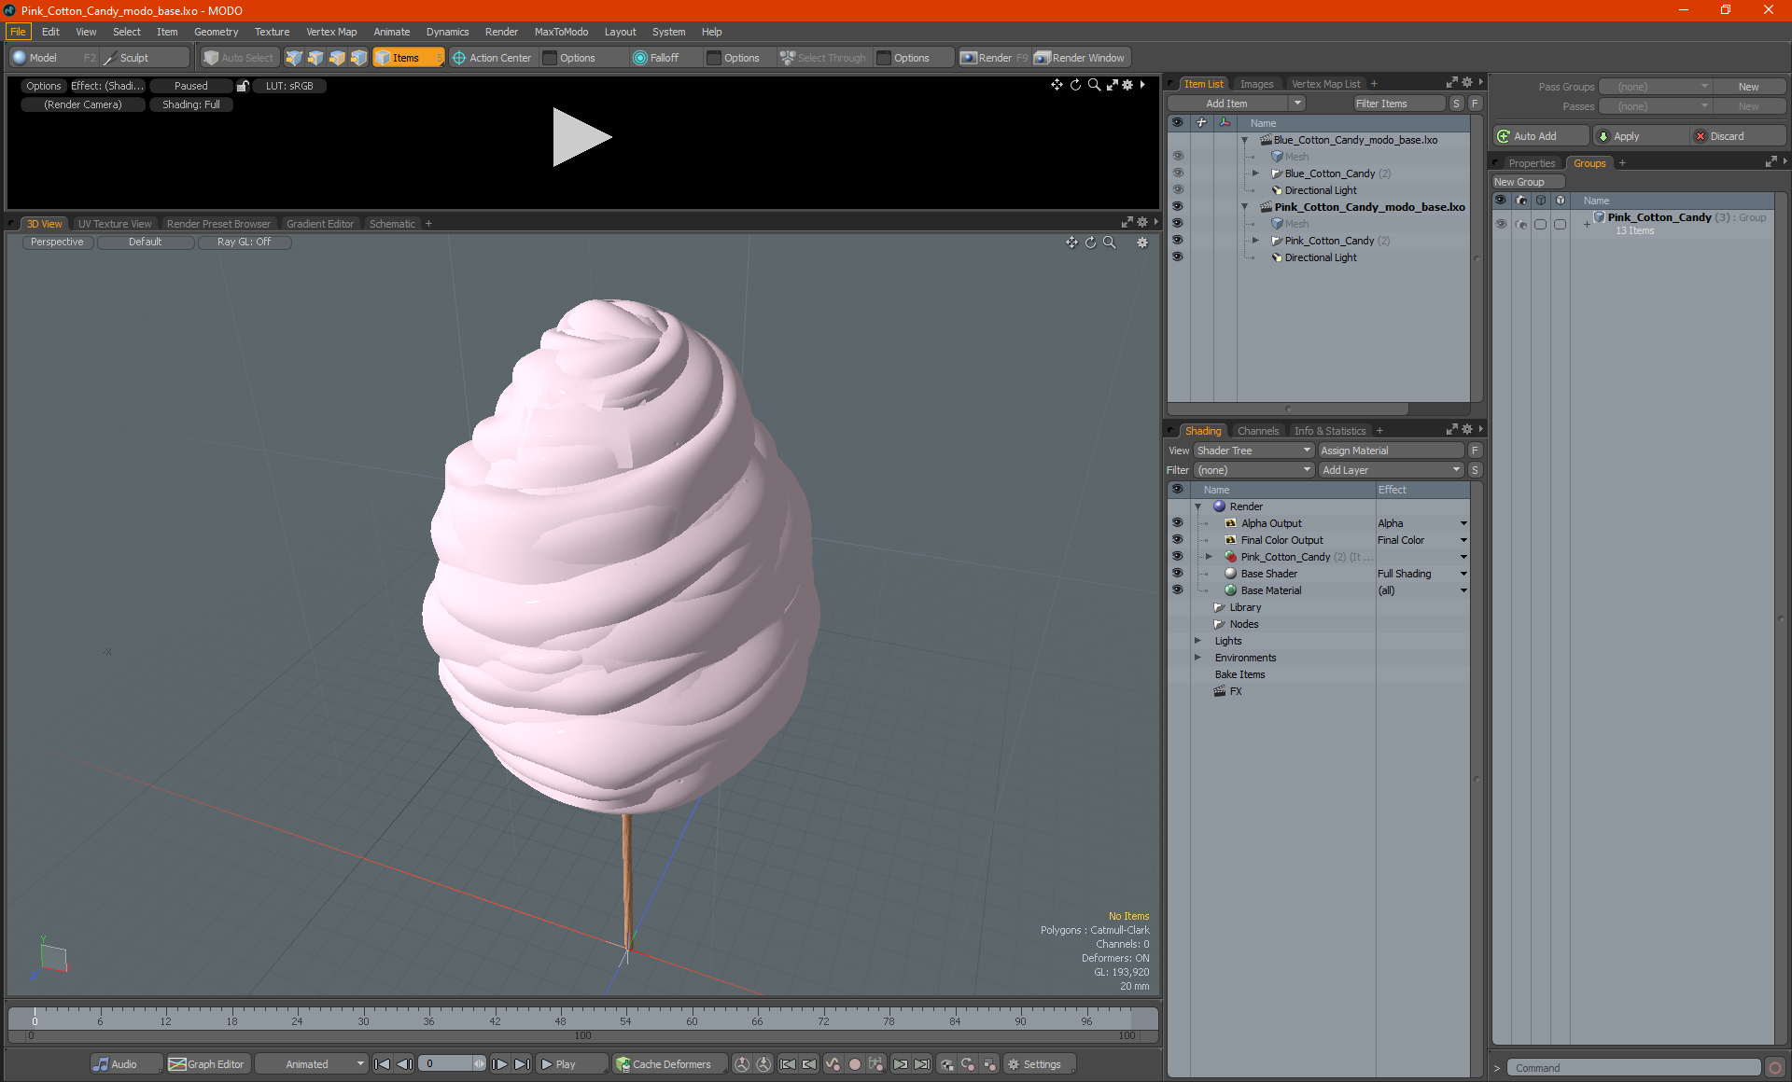Toggle visibility of Base Shader layer
Image resolution: width=1792 pixels, height=1082 pixels.
click(1177, 574)
